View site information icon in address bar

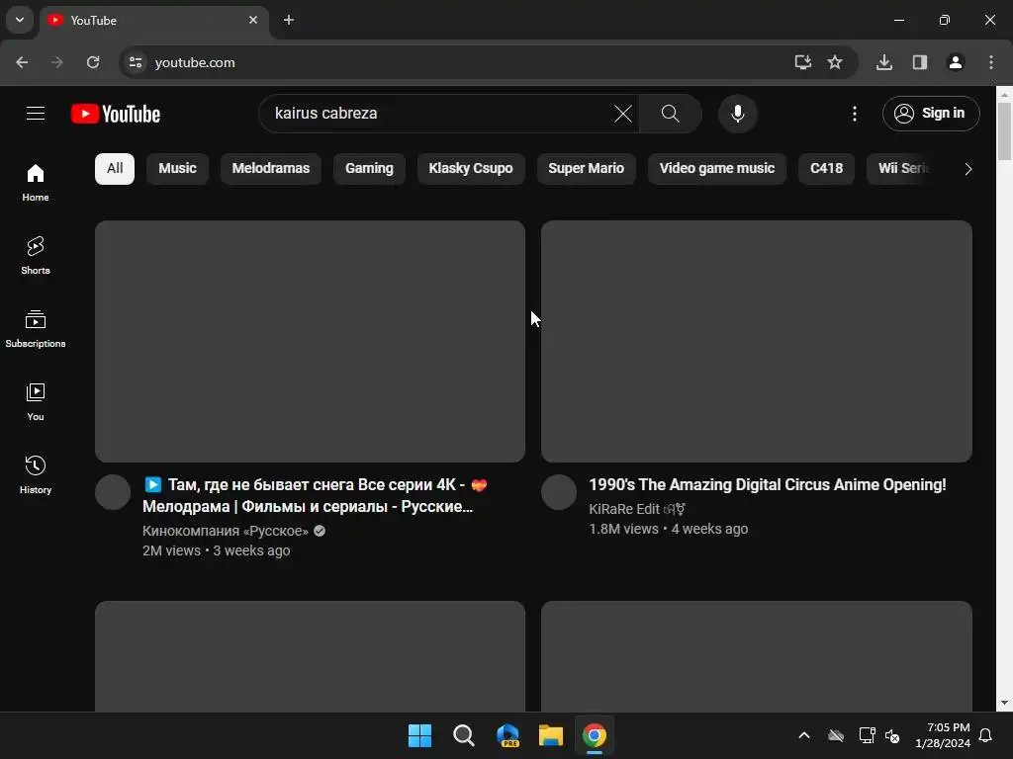[136, 62]
